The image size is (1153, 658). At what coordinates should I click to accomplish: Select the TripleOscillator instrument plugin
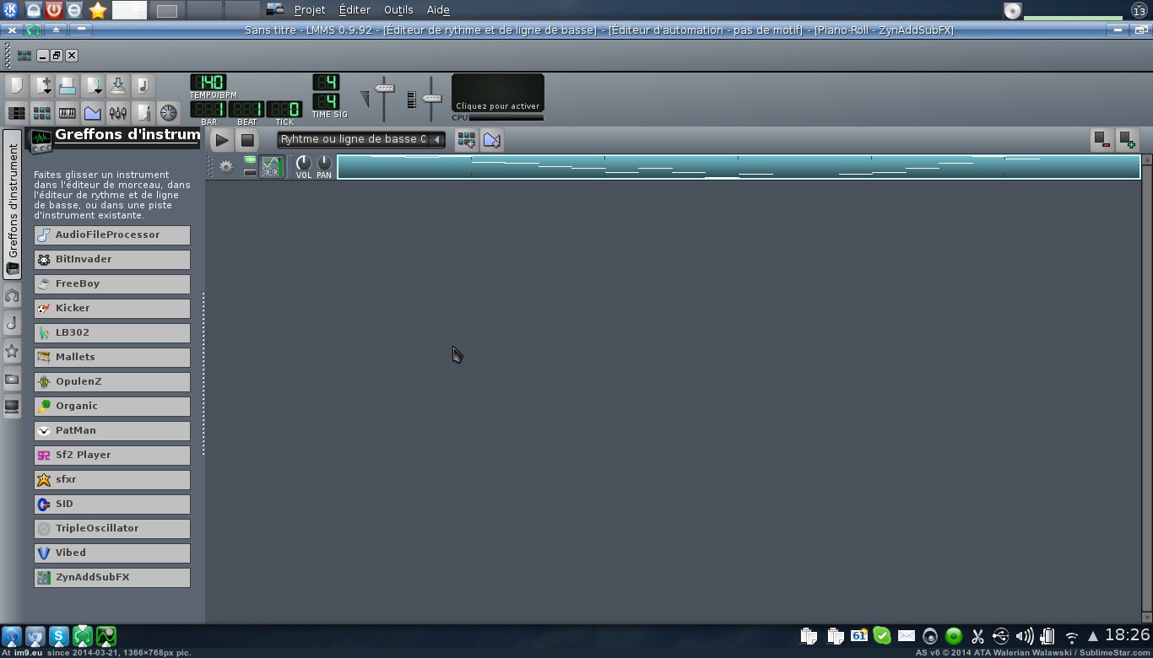112,528
